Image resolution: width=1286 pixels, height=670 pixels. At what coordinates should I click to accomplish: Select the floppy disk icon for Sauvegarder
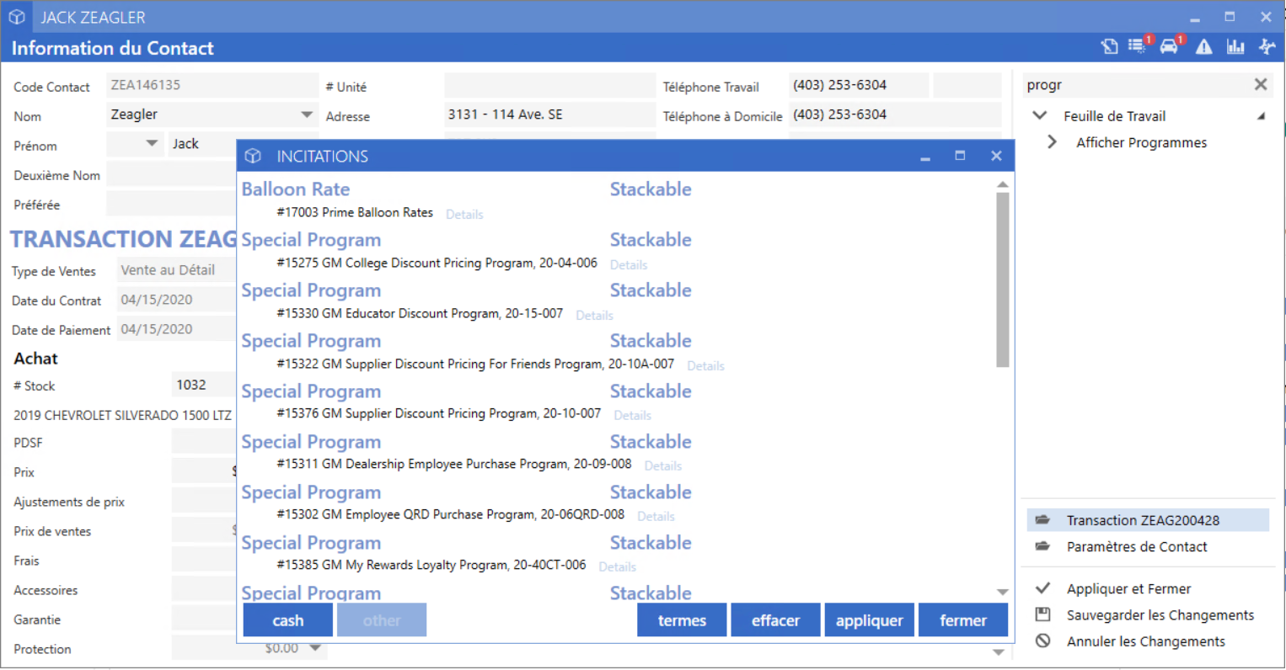[1042, 614]
